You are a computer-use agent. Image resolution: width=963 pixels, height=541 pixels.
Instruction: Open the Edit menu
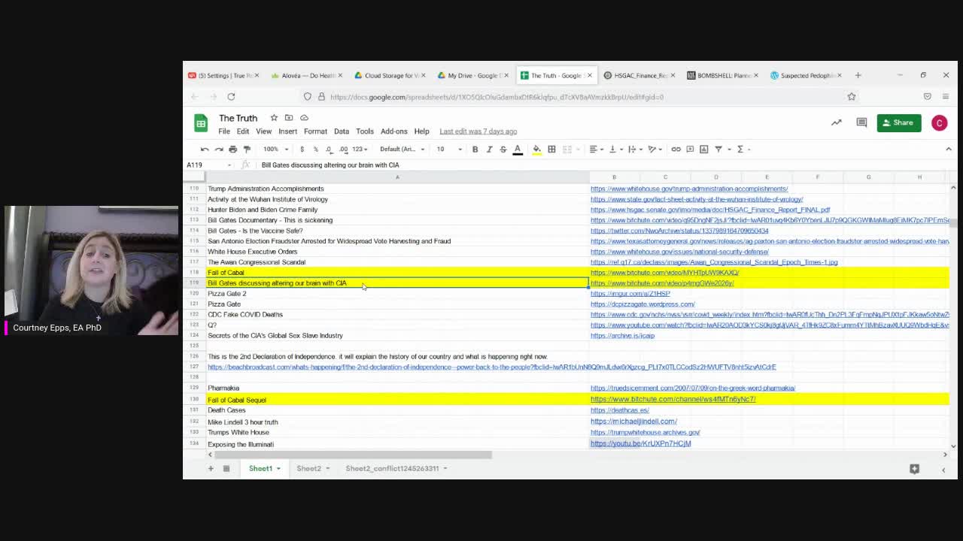click(x=243, y=131)
